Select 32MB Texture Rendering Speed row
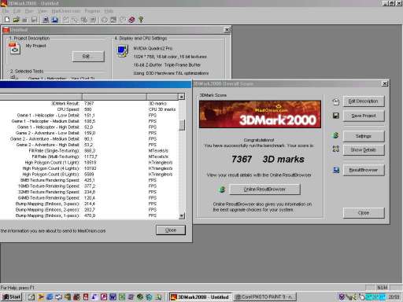This screenshot has width=403, height=302. (x=89, y=192)
